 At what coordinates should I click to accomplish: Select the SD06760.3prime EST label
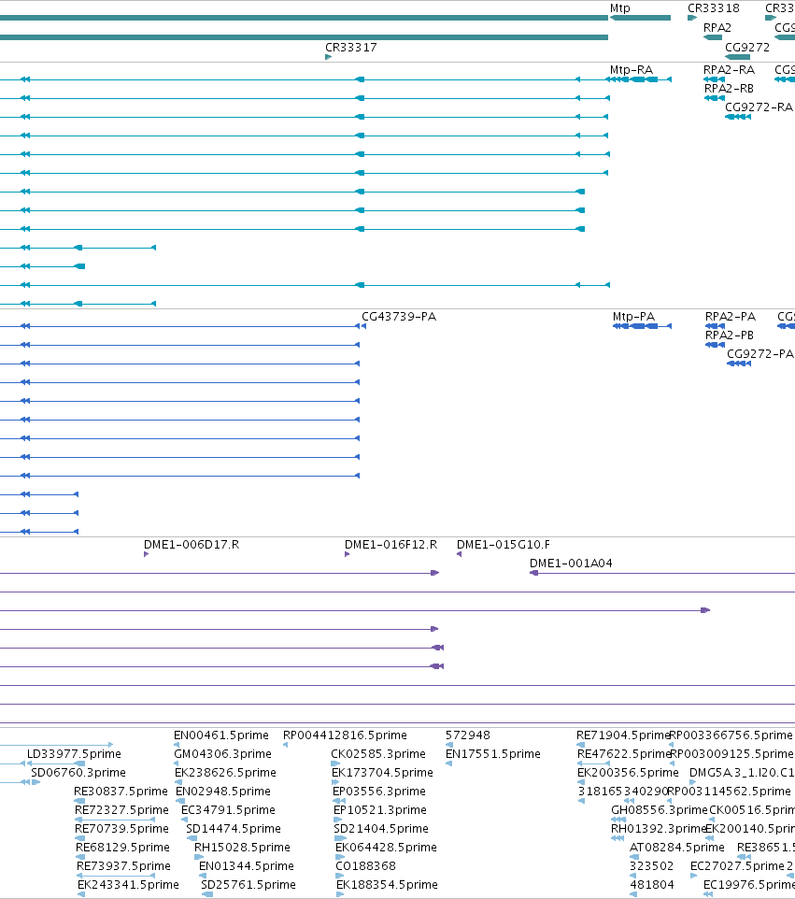point(78,772)
